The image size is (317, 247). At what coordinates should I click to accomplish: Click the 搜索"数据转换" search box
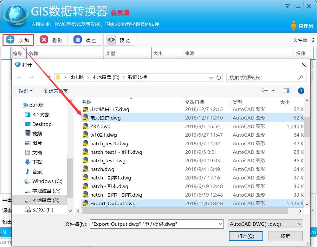[266, 77]
